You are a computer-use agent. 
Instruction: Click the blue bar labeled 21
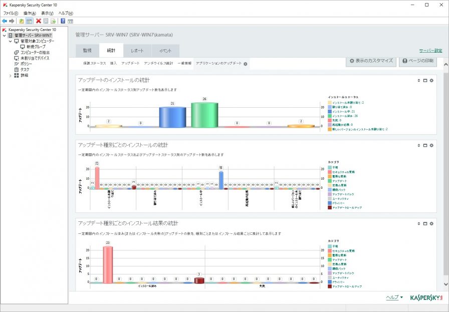pos(172,117)
